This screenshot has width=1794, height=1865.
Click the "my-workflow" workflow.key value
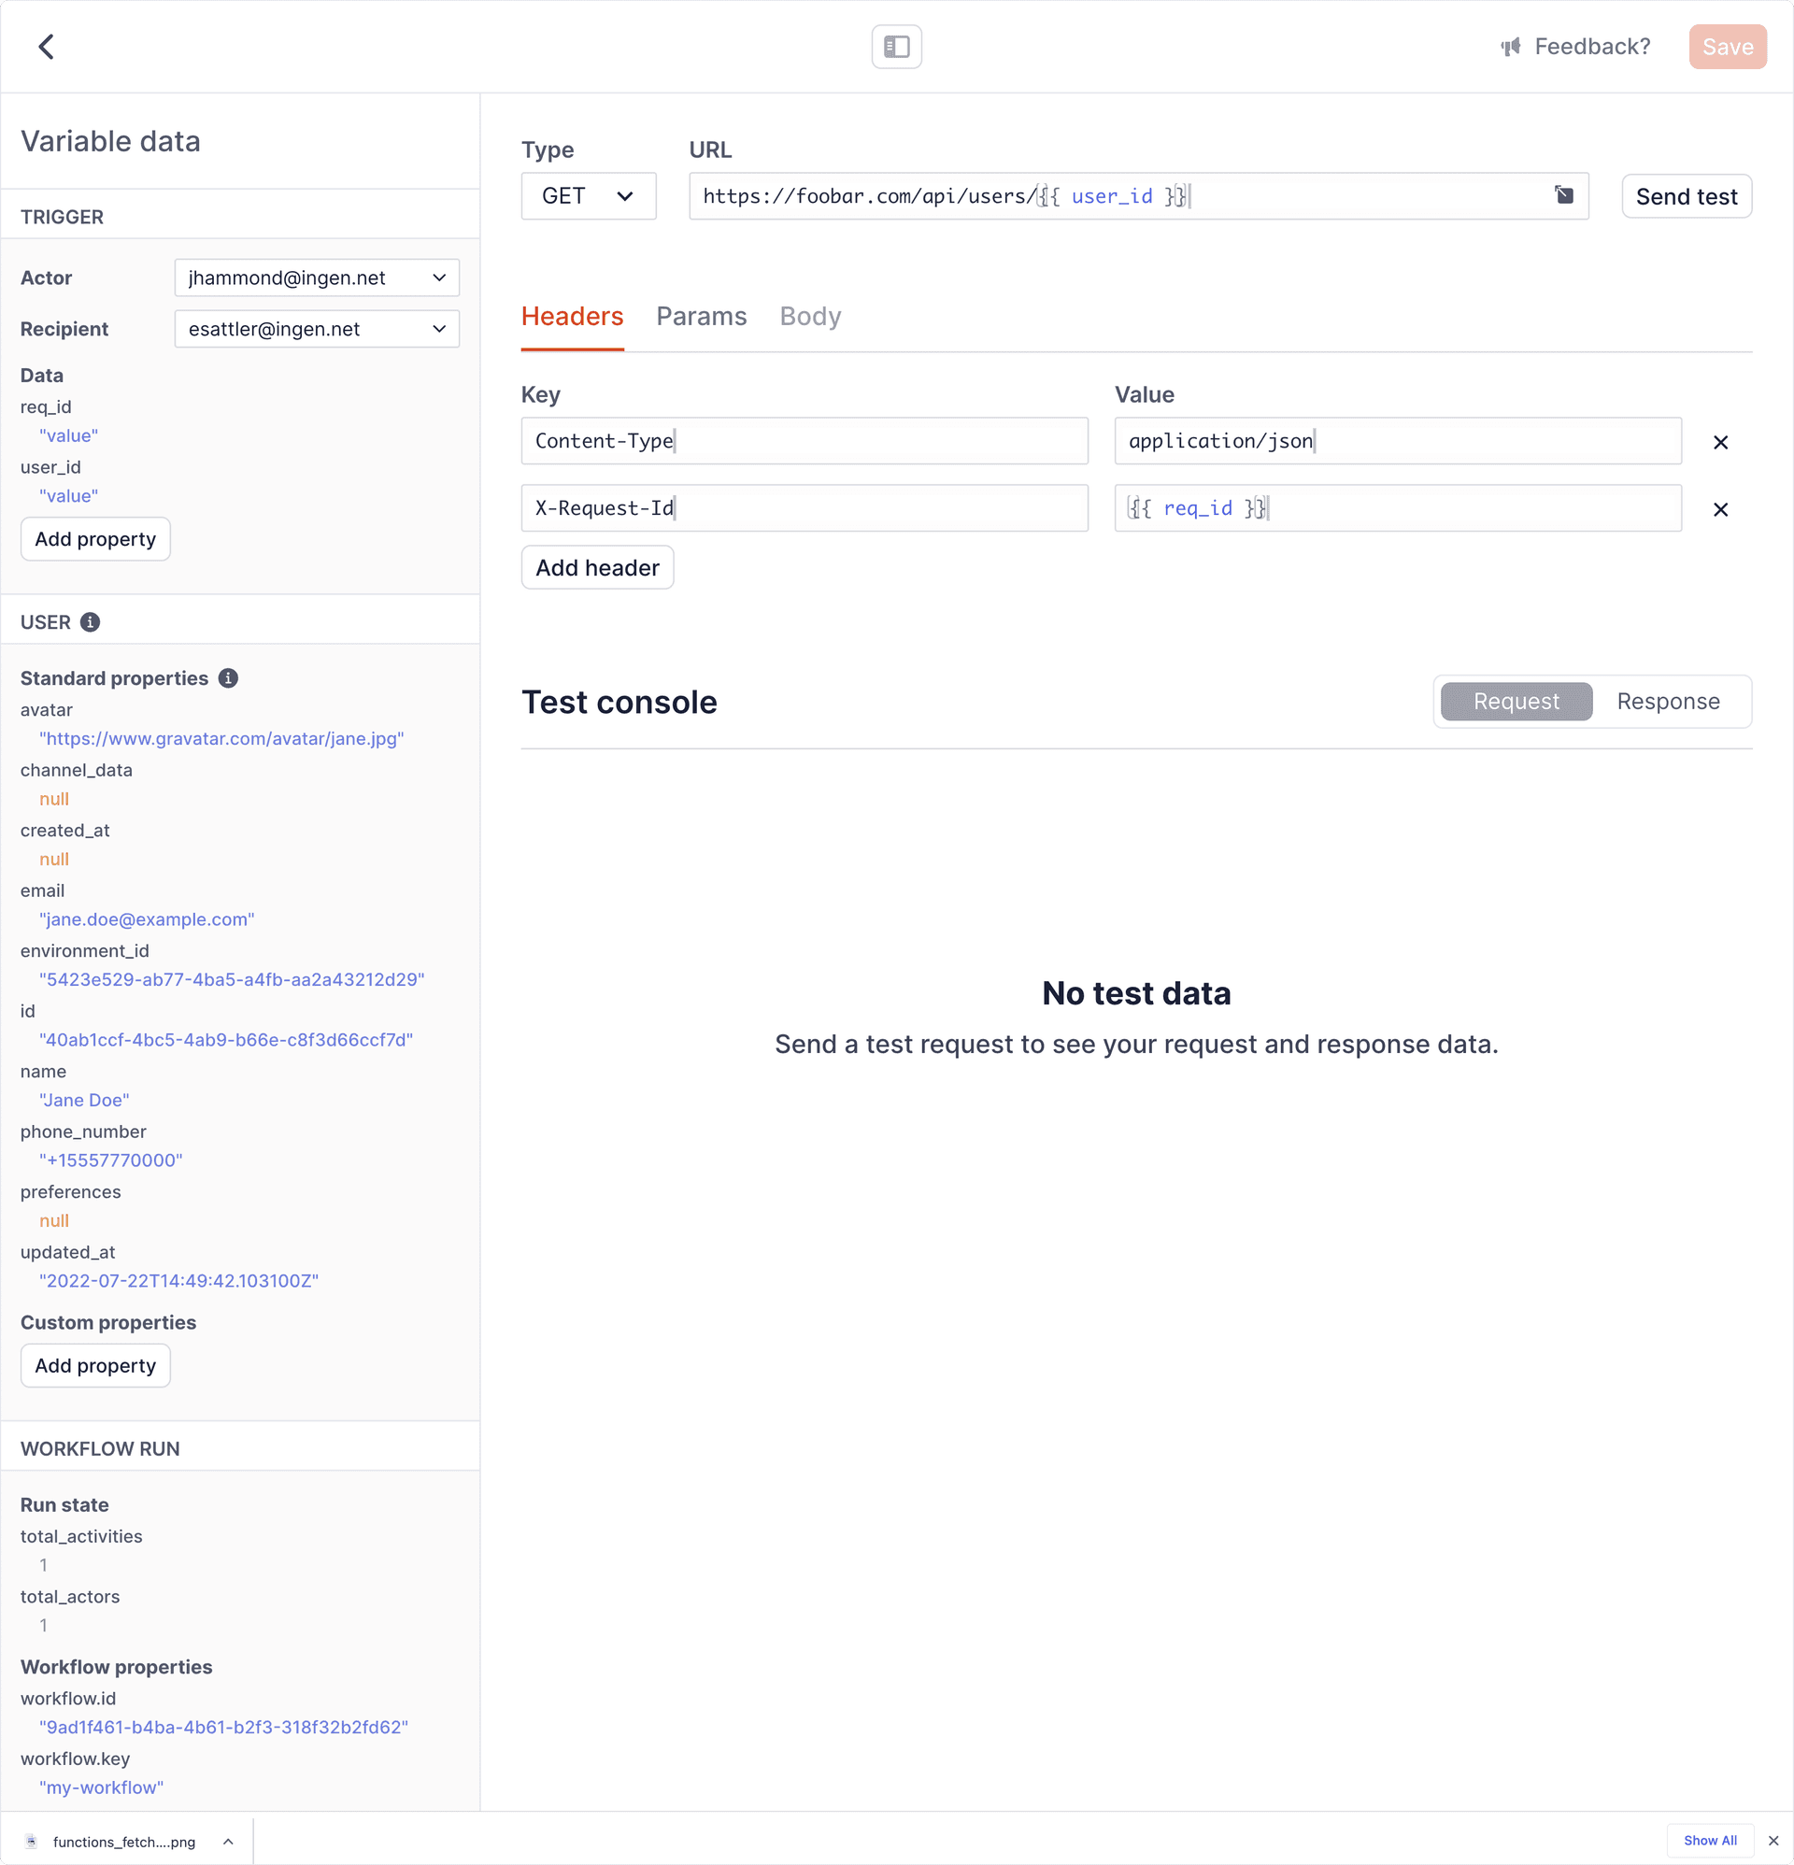click(102, 1788)
